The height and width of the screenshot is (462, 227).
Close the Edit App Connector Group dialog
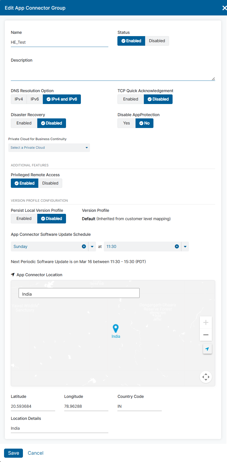pos(224,8)
